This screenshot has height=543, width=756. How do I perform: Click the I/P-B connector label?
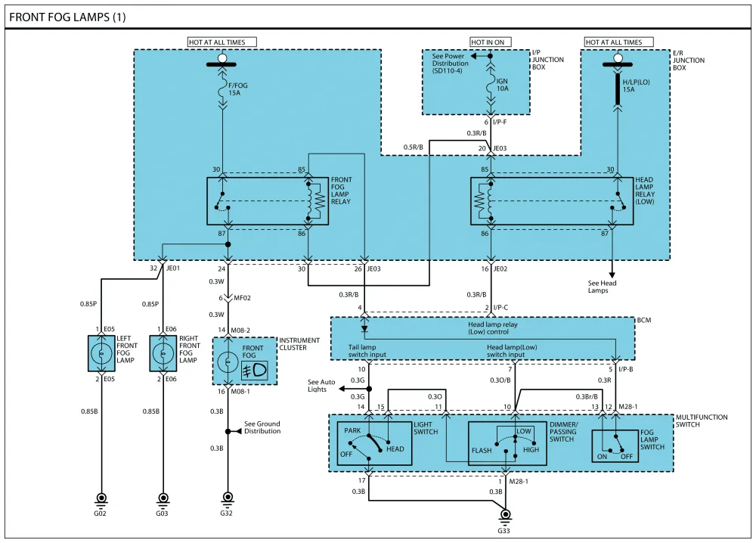626,369
